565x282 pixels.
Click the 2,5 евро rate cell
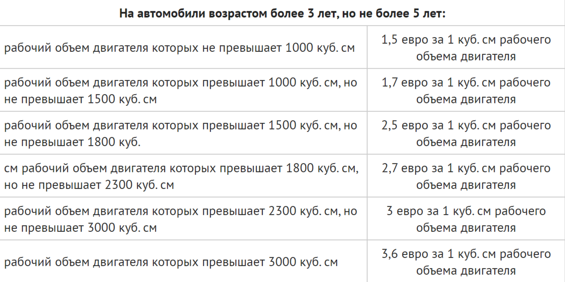466,133
